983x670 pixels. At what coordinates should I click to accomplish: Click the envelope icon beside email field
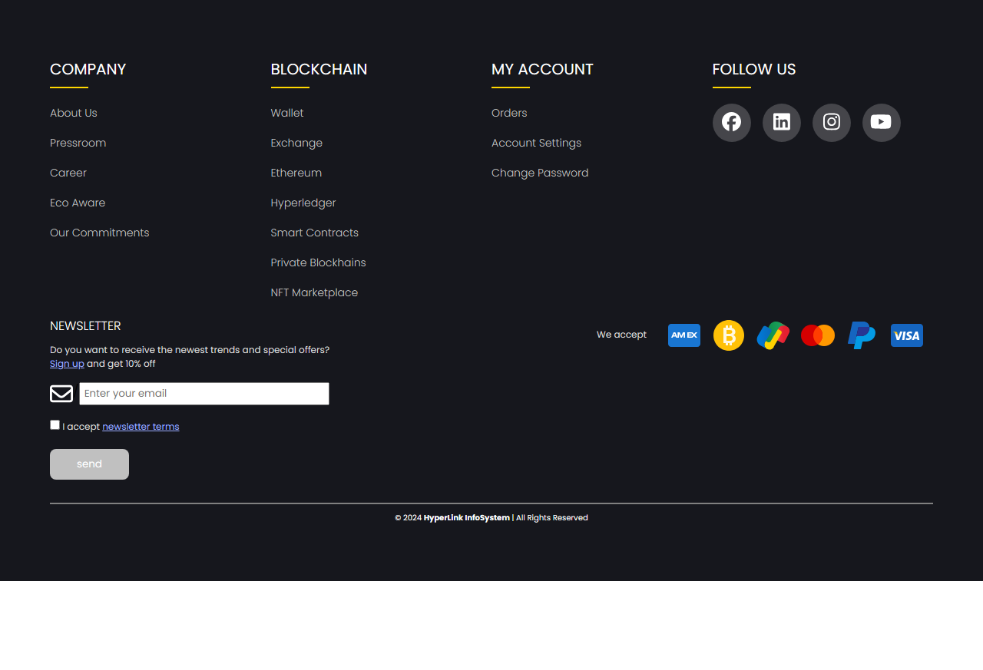coord(61,394)
